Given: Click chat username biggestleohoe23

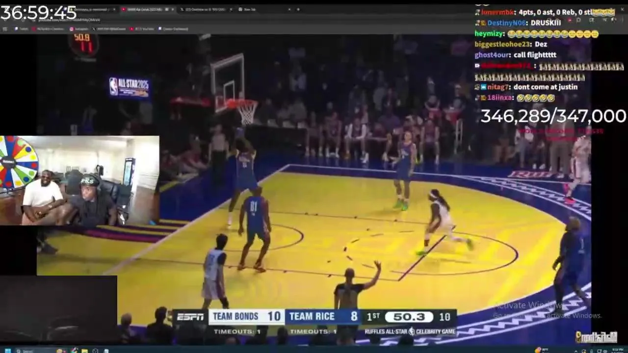Looking at the screenshot, I should pyautogui.click(x=503, y=44).
